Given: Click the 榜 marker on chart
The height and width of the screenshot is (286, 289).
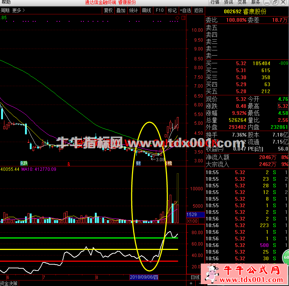Looking at the screenshot, I should pos(169,163).
